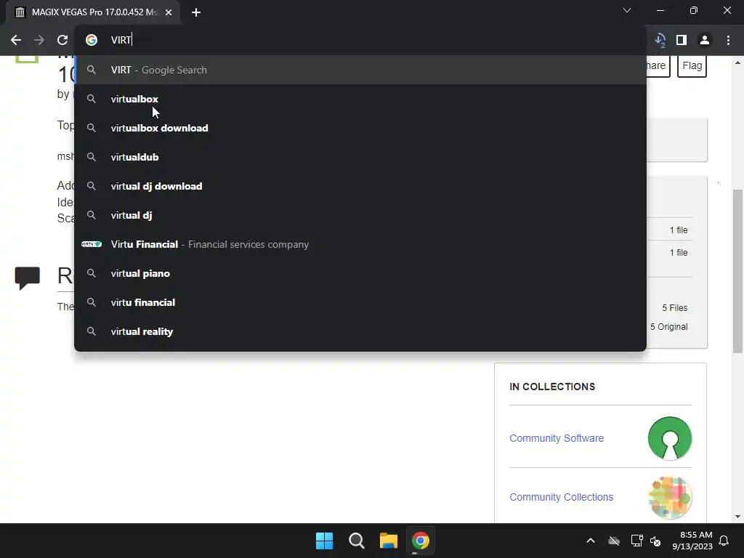Select the 'VIRT - Google Search' suggestion

[x=360, y=70]
